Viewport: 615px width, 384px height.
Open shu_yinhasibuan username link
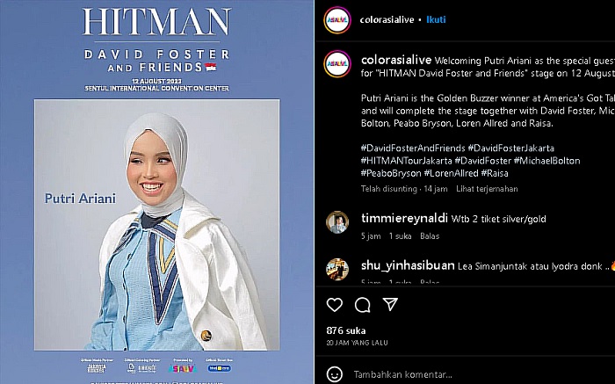[408, 265]
